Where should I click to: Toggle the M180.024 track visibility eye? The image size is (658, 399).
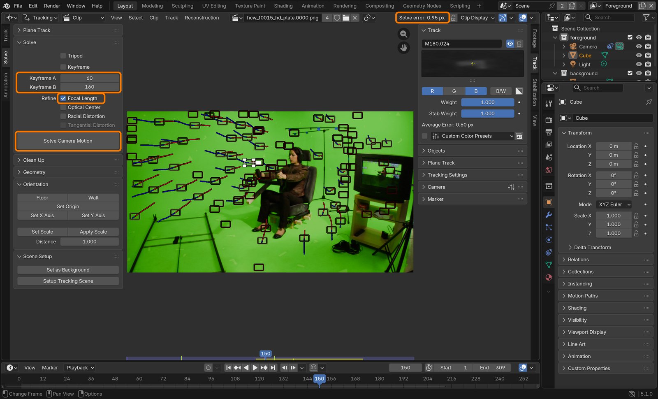point(510,44)
